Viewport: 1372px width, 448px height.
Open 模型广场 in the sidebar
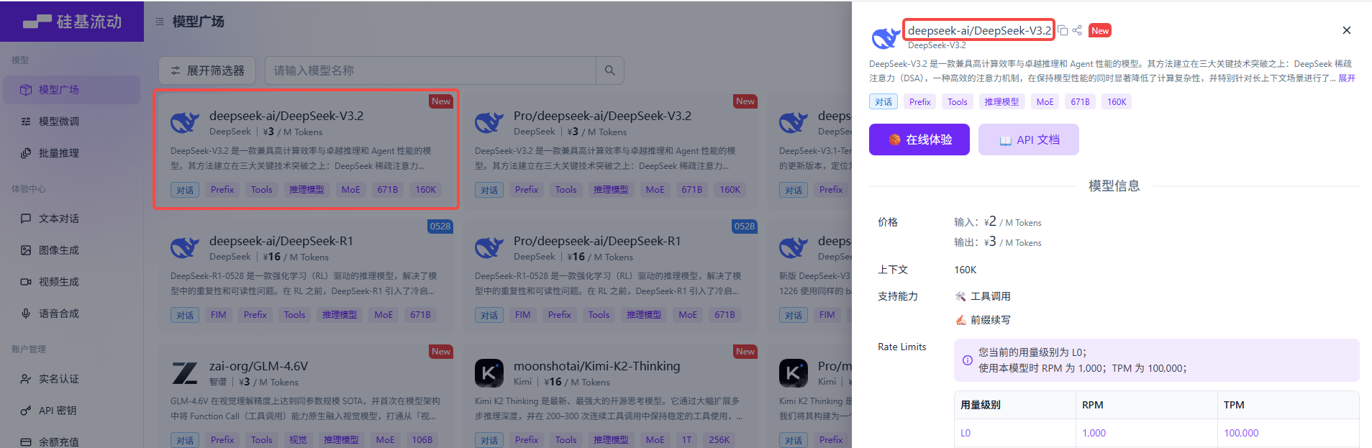(x=71, y=90)
